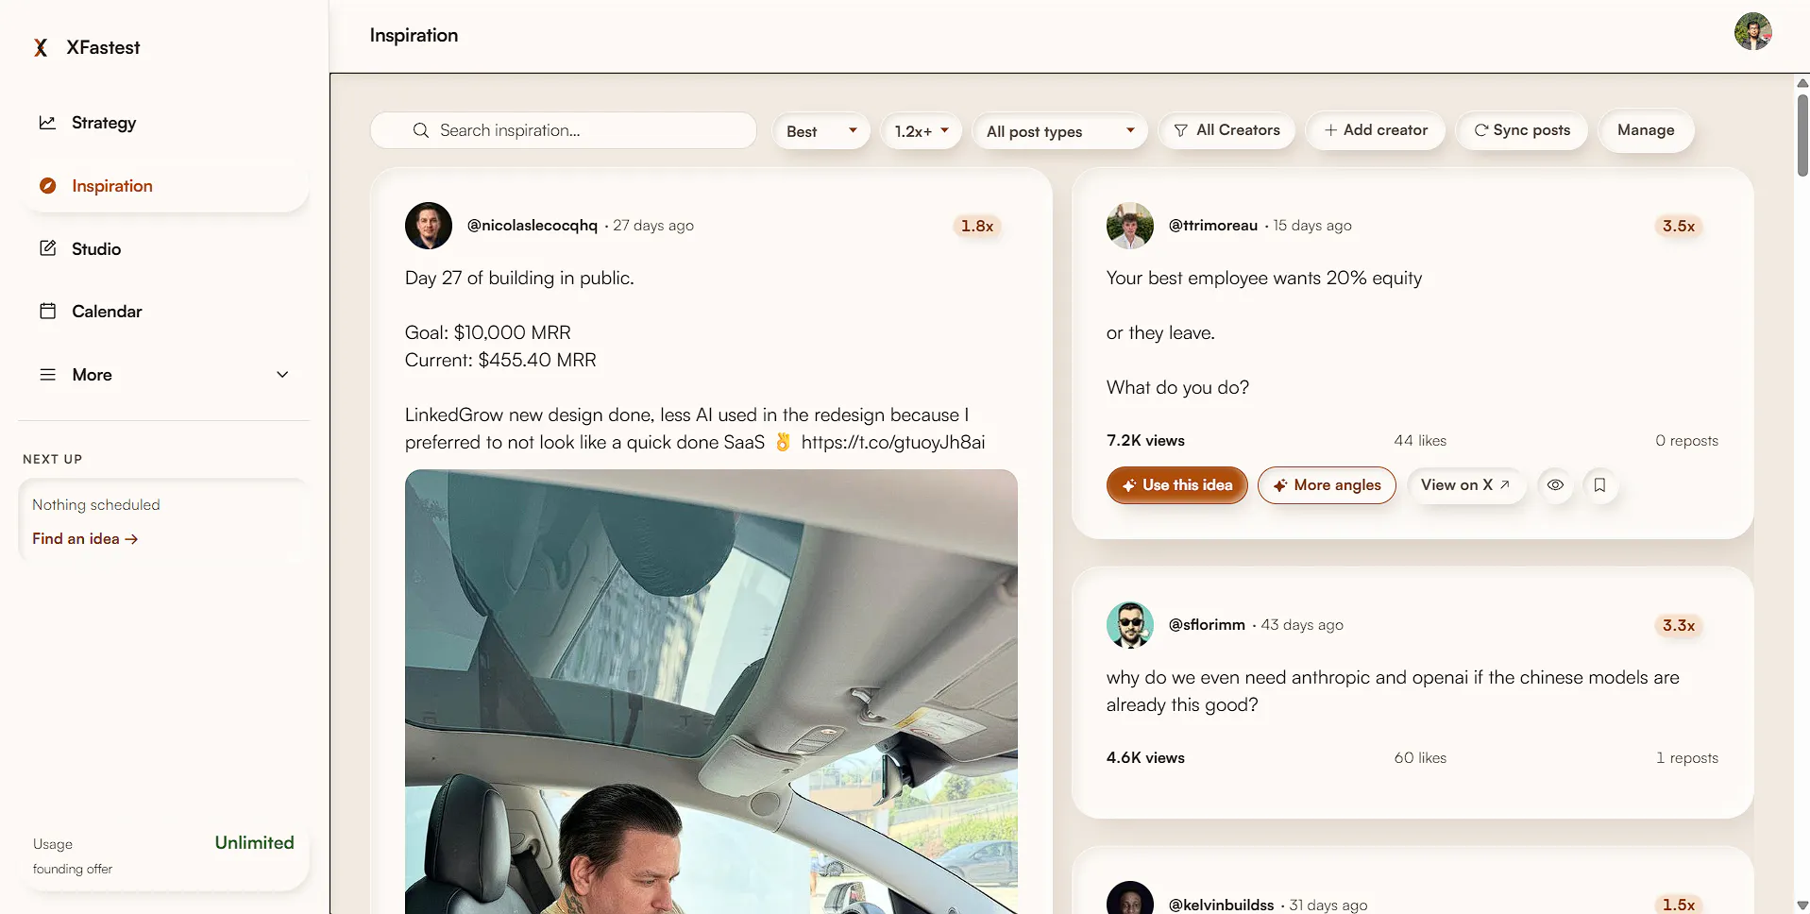Image resolution: width=1810 pixels, height=914 pixels.
Task: Open the car photo in the nicolaslecocqhq post
Action: click(711, 691)
